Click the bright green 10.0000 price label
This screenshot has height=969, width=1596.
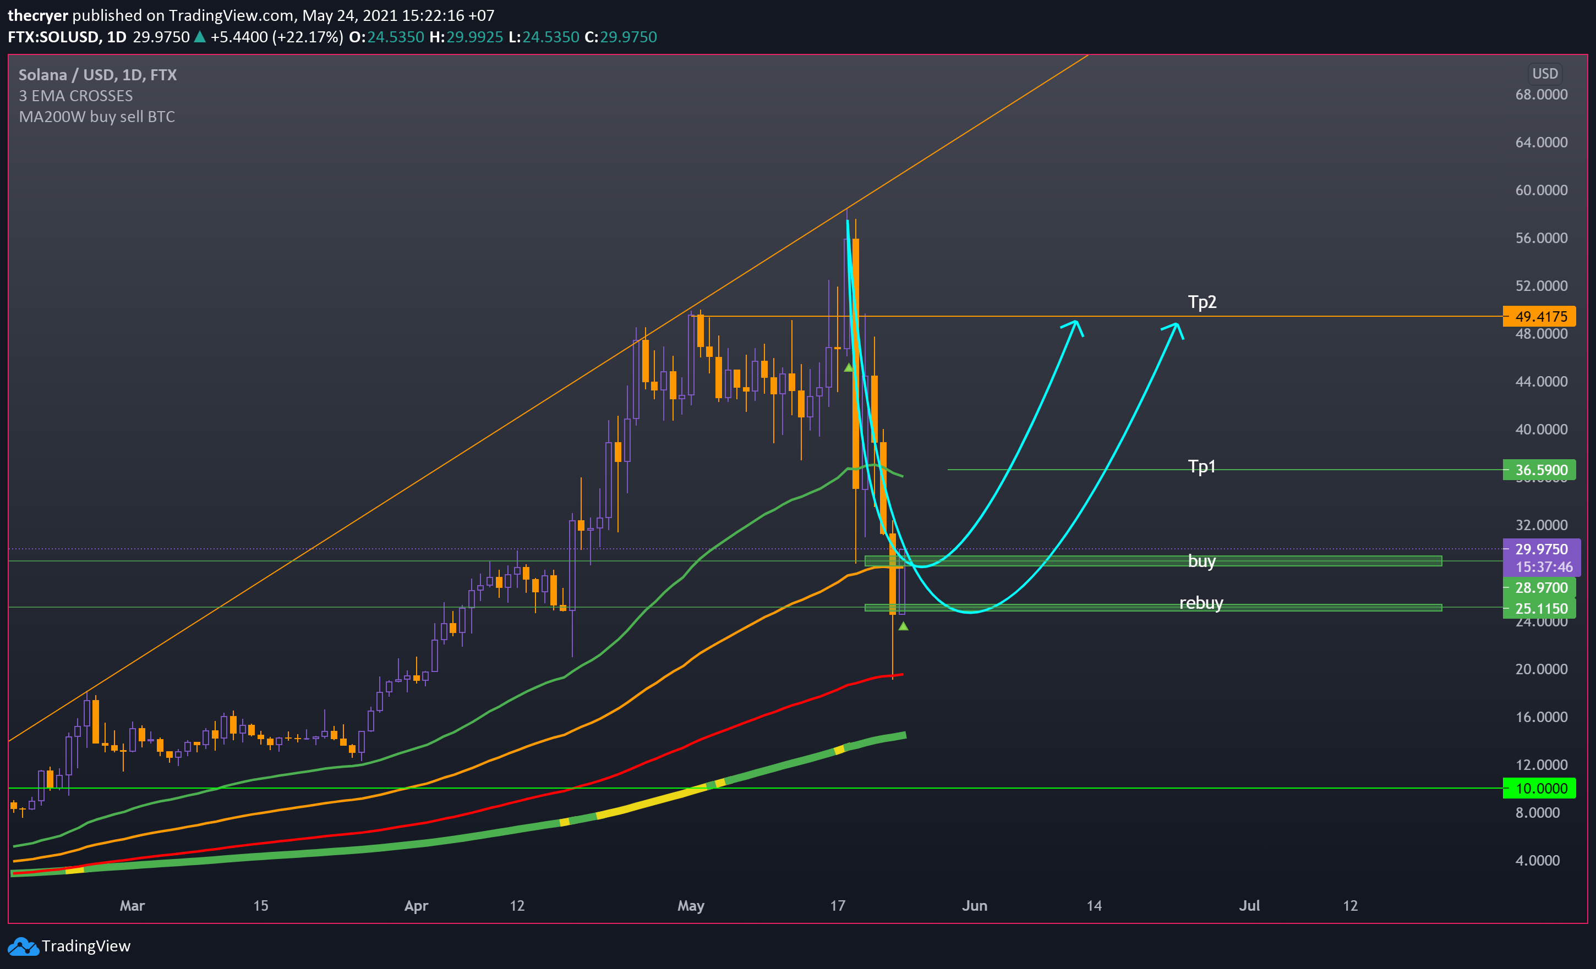(x=1539, y=789)
